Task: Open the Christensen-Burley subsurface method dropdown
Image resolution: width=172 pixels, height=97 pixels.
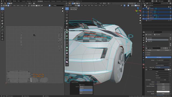Action: pyautogui.click(x=162, y=65)
